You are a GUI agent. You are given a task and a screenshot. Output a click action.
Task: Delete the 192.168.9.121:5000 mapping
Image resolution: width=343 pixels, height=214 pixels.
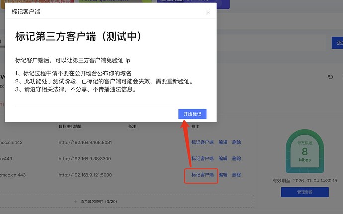[236, 175]
